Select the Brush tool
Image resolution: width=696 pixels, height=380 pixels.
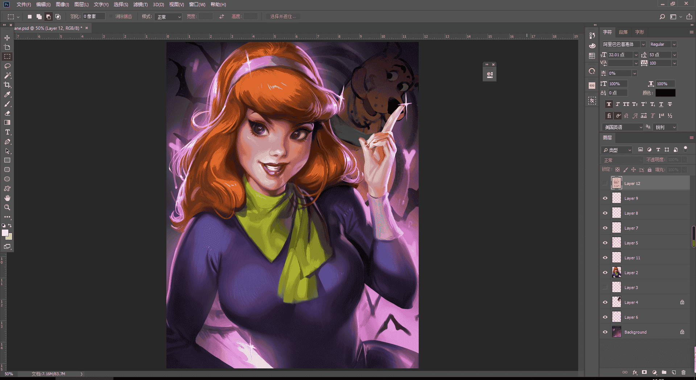7,104
